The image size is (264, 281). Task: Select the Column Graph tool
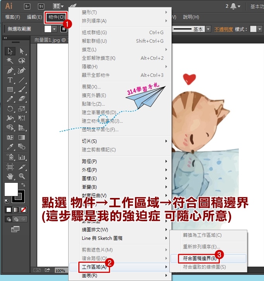click(22, 157)
